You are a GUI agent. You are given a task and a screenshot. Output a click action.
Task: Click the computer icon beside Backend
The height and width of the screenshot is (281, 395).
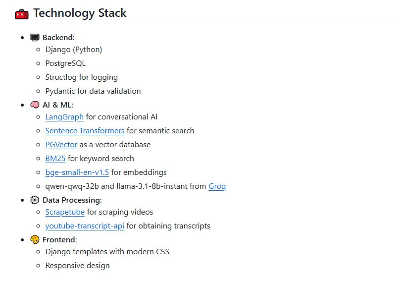point(35,38)
